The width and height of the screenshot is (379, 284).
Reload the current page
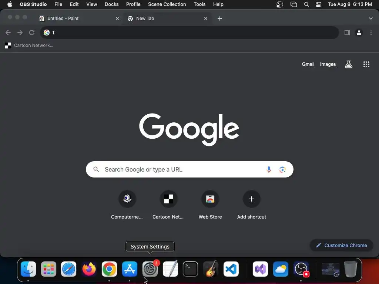[32, 33]
